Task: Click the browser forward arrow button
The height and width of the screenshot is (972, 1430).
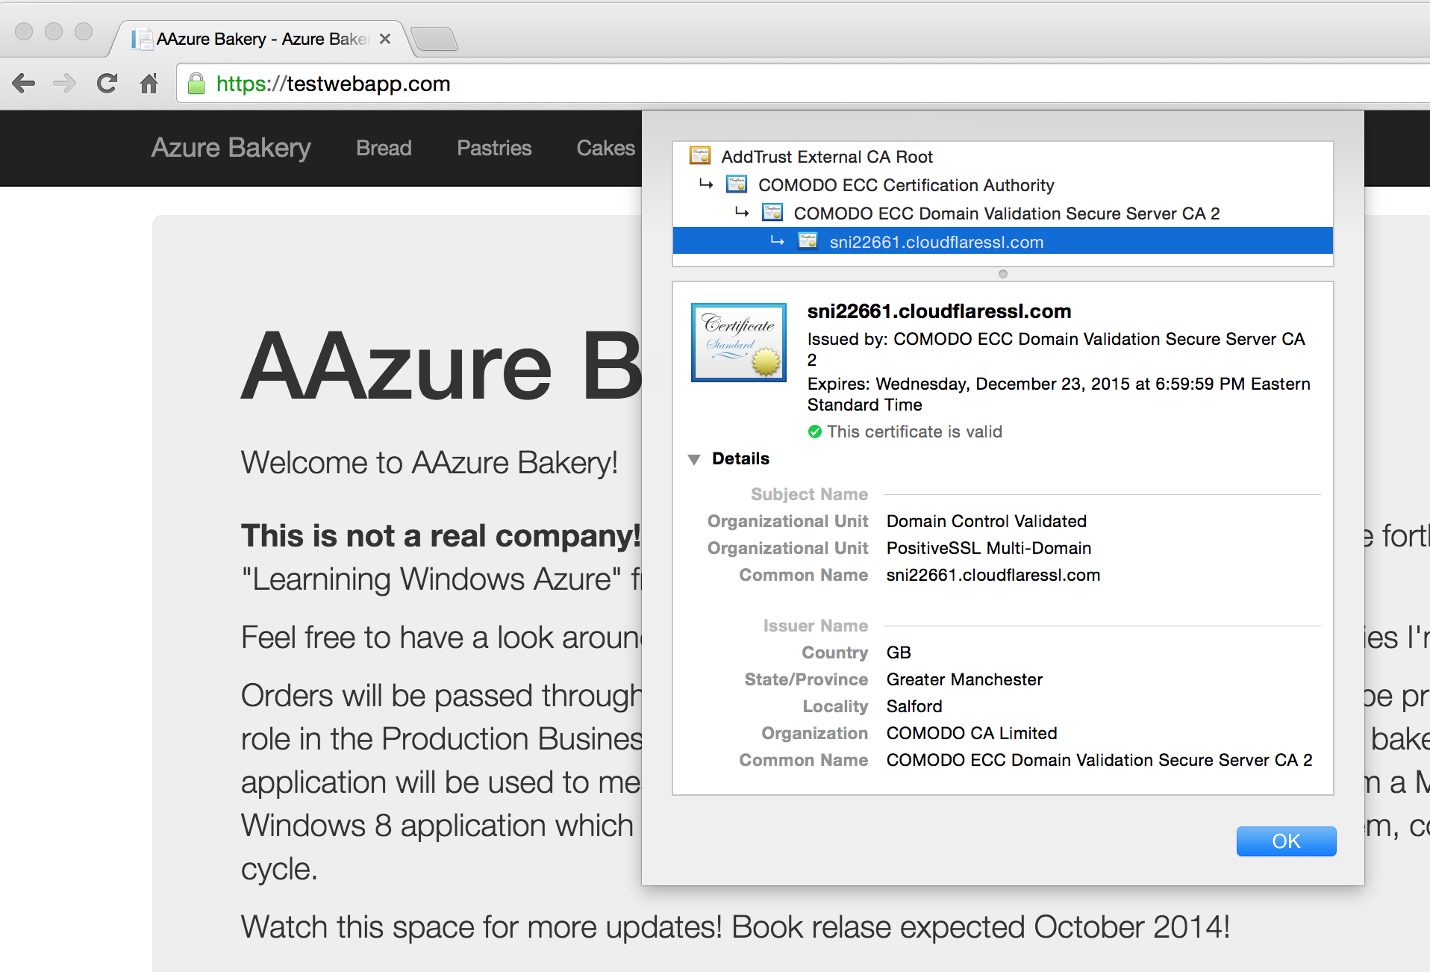Action: click(x=65, y=84)
